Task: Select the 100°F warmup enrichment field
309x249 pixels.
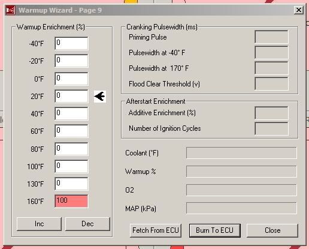Action: pos(71,166)
